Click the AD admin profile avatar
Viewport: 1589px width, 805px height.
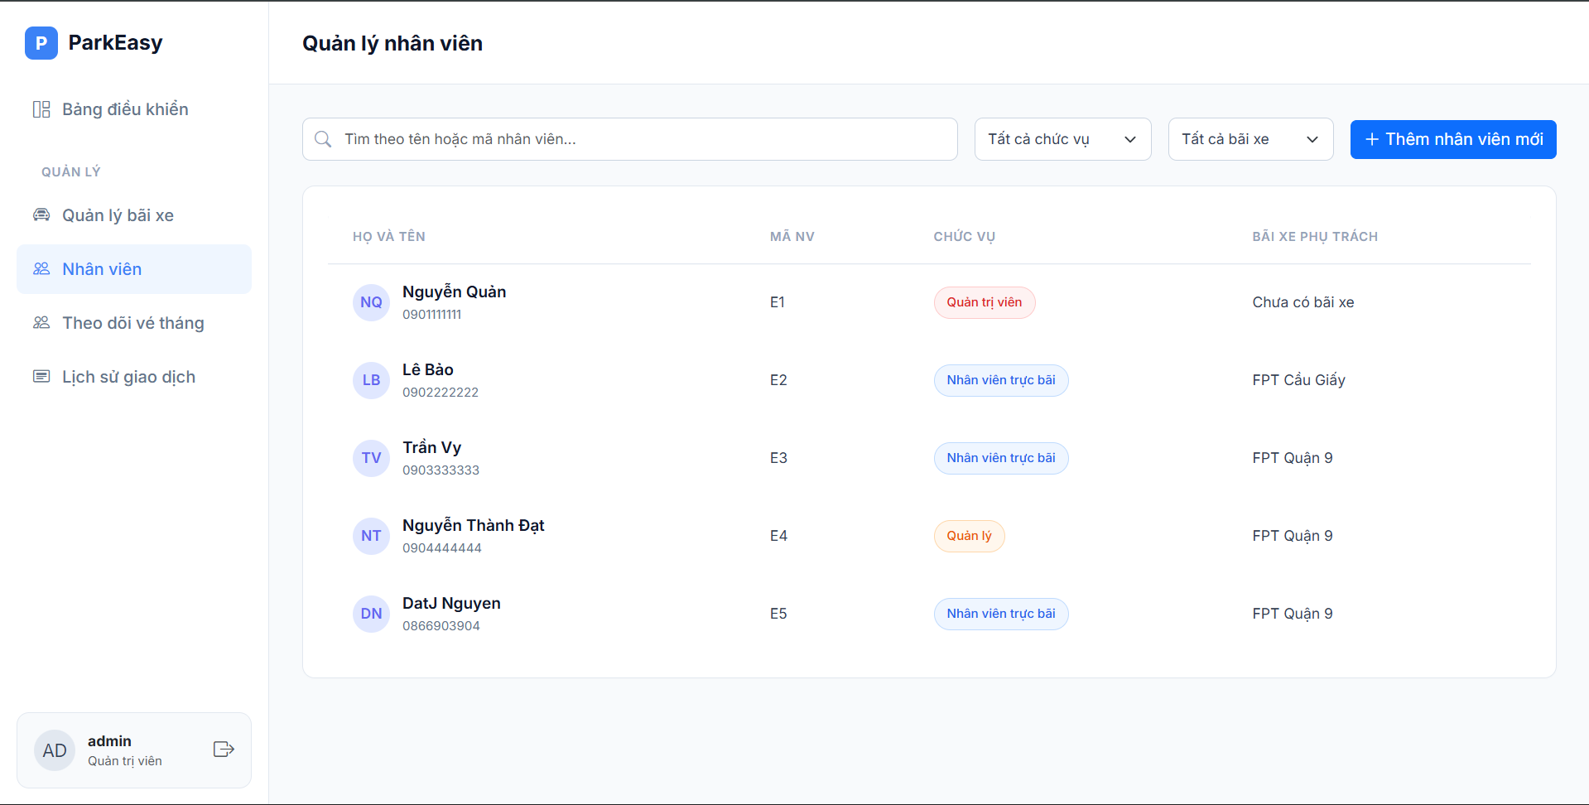click(55, 750)
